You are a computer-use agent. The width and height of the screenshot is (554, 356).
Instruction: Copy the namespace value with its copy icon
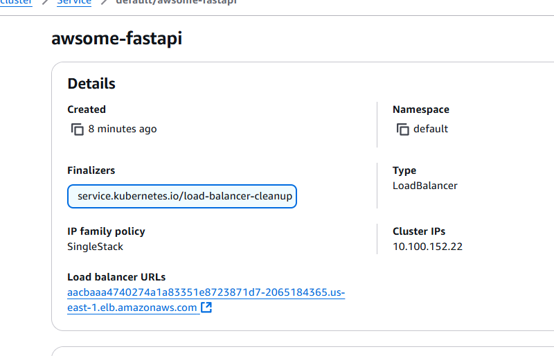(403, 130)
